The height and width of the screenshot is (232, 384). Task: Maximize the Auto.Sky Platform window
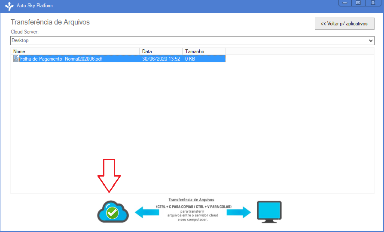point(358,3)
